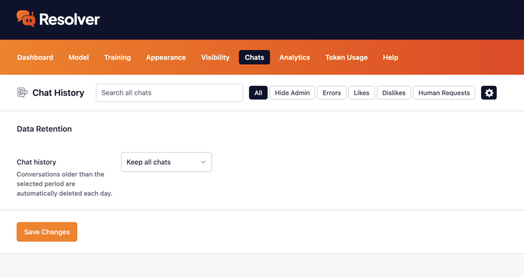Go to the Dashboard tab

(35, 57)
